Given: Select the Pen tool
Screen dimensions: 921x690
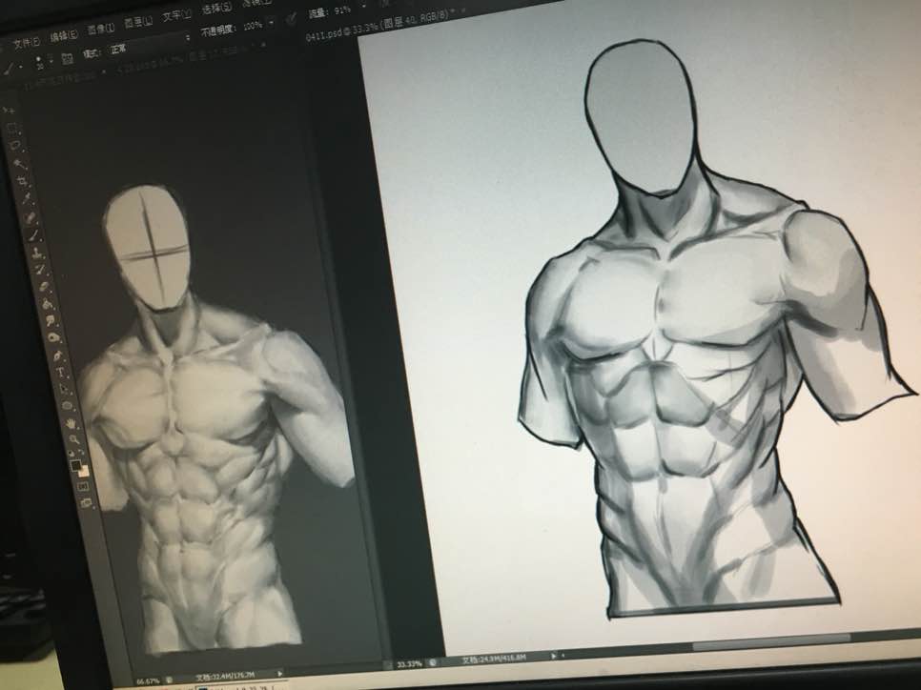Looking at the screenshot, I should 58,355.
